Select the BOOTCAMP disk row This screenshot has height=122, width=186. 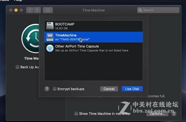pyautogui.click(x=94, y=26)
